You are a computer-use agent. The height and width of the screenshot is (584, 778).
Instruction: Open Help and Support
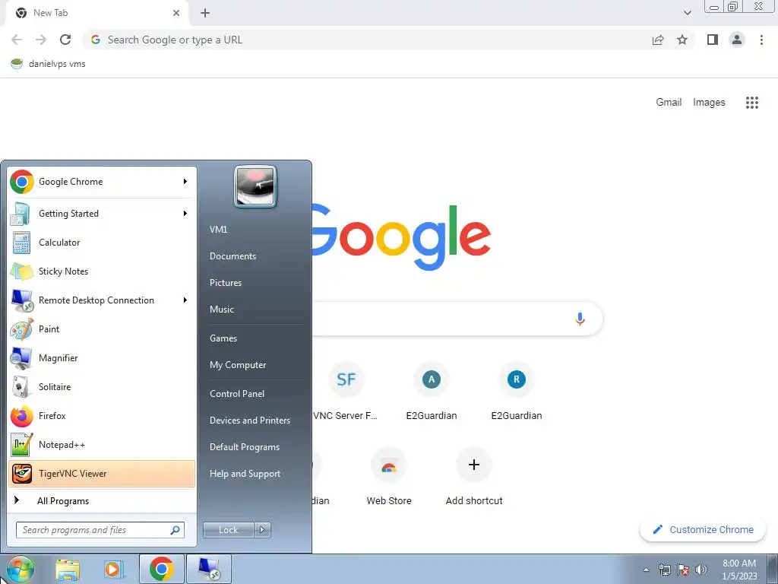tap(245, 474)
